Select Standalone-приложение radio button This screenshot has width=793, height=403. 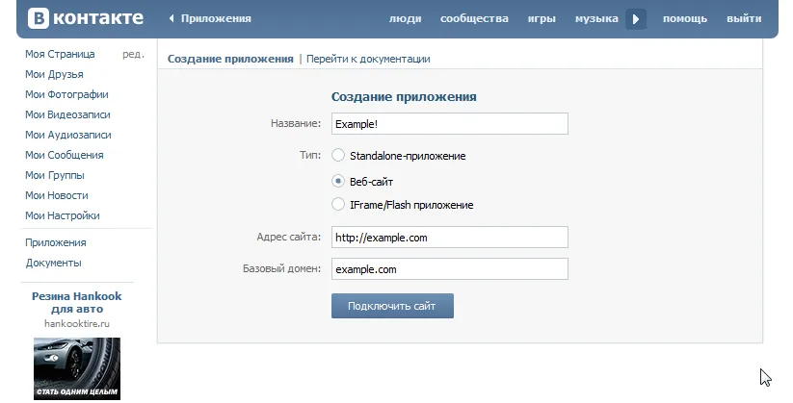pyautogui.click(x=338, y=155)
